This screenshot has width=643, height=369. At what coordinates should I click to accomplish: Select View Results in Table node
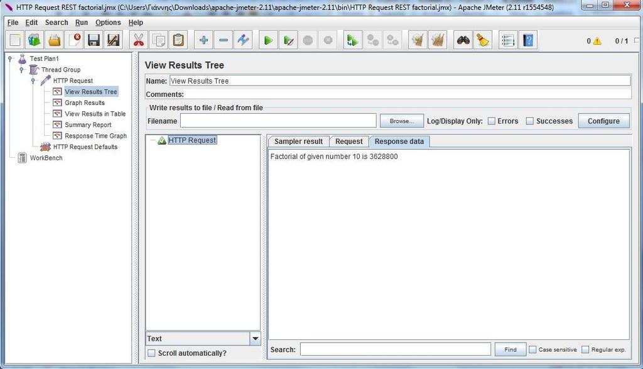[95, 114]
